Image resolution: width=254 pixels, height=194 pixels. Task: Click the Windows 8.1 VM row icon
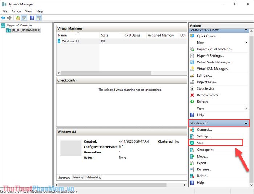pos(59,41)
